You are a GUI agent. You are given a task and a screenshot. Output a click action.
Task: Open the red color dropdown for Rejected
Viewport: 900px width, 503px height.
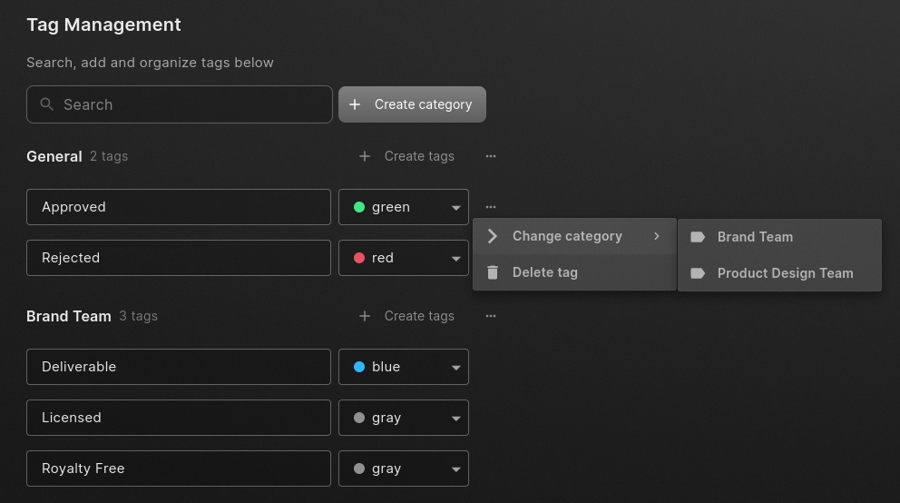404,258
